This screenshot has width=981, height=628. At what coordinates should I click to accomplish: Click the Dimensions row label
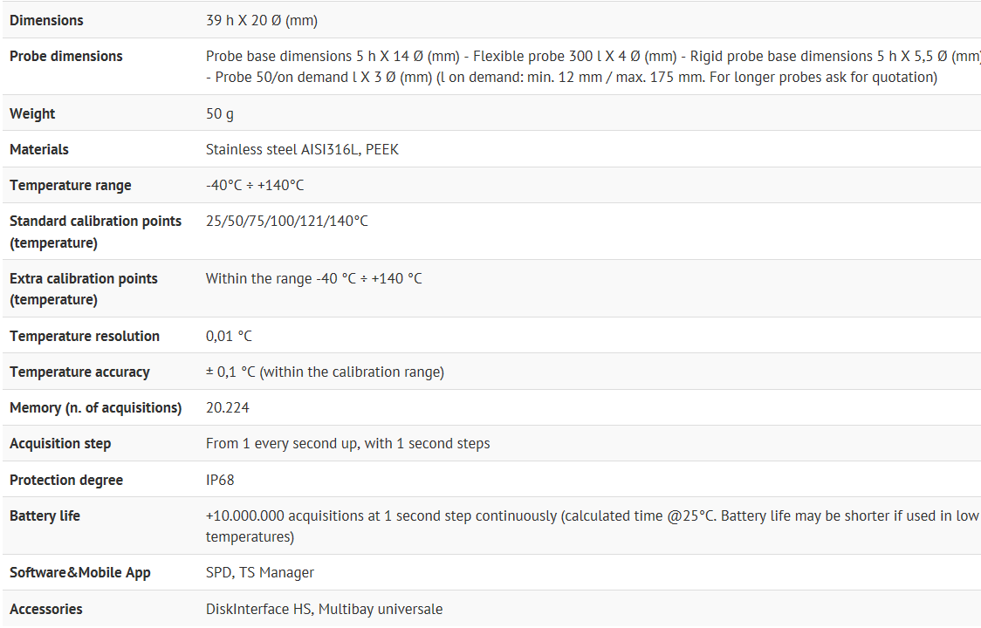[46, 20]
